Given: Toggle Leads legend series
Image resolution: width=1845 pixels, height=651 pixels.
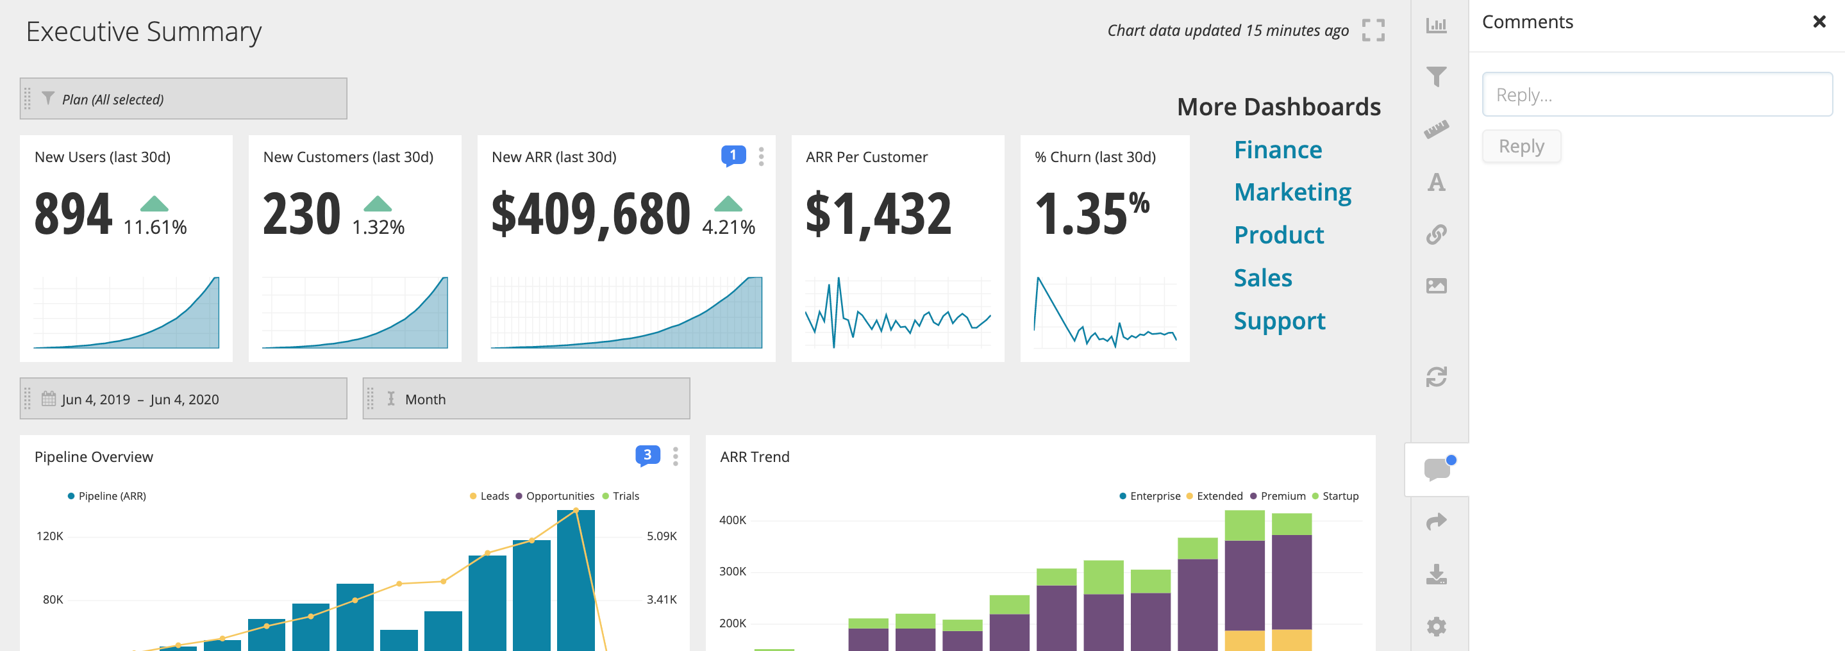Looking at the screenshot, I should point(489,495).
